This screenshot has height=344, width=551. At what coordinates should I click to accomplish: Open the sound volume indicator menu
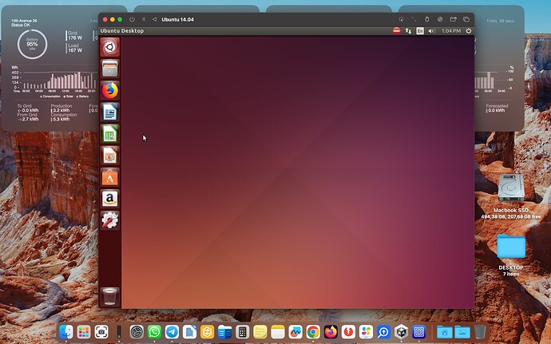(431, 31)
